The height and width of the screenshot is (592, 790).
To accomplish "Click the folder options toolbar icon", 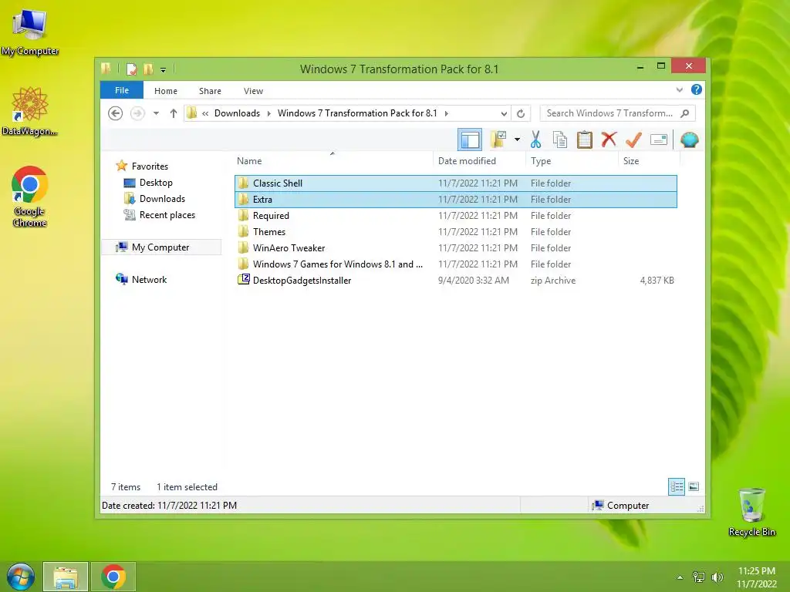I will pos(498,140).
